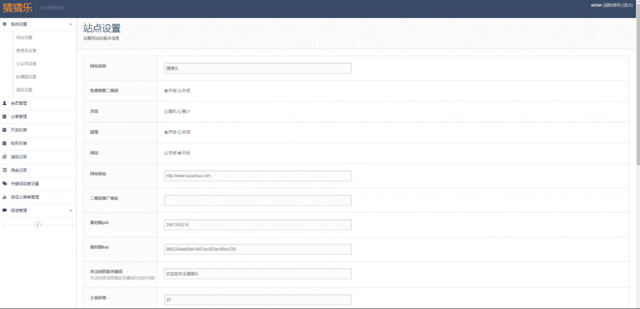Collapse the sidebar with the round arrow button

[37, 224]
